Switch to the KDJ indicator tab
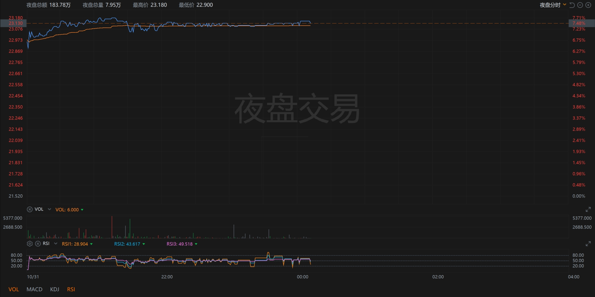Screen dimensions: 595x297 55,289
